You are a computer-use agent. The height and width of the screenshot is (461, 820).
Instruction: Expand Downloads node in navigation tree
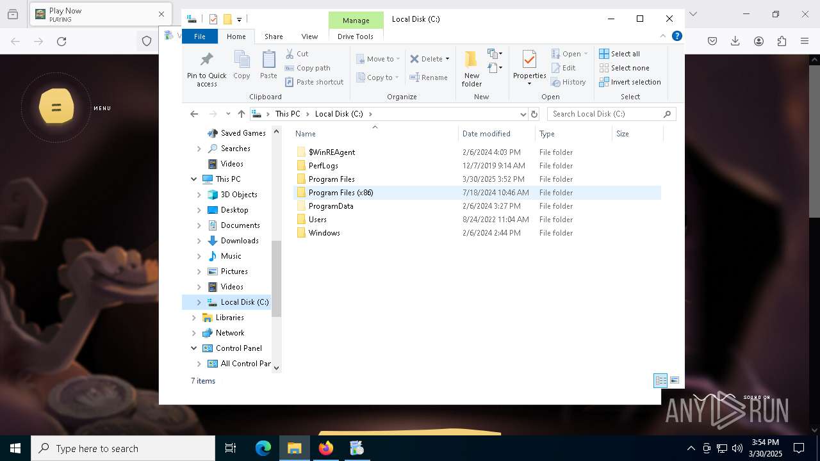(x=199, y=241)
